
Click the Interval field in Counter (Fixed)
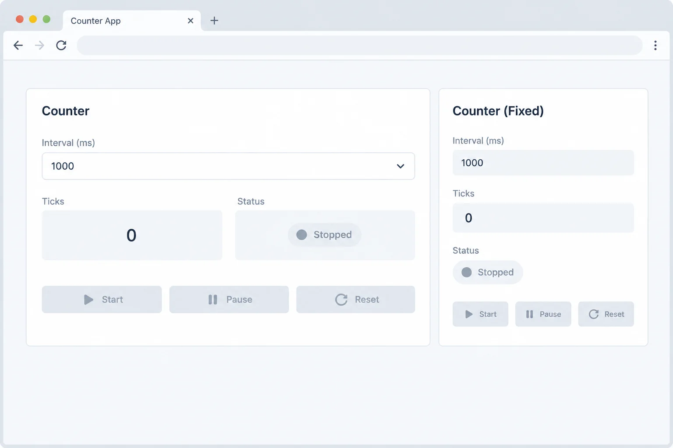pyautogui.click(x=543, y=163)
